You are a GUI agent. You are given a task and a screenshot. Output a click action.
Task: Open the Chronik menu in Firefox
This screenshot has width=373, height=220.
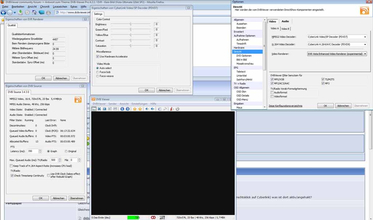(45, 7)
